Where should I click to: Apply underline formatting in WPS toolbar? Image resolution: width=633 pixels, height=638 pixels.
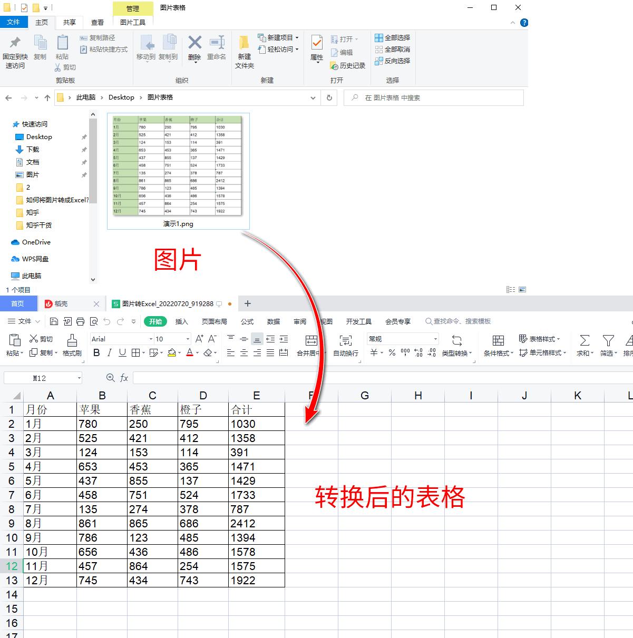point(122,353)
